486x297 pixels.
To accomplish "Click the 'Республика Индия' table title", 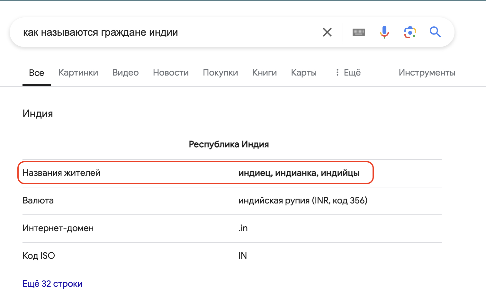I will pos(229,144).
